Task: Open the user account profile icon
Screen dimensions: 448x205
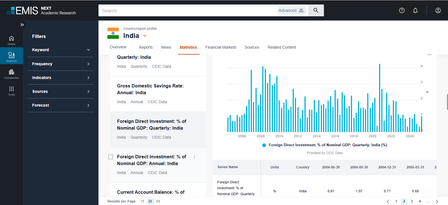Action: 438,10
